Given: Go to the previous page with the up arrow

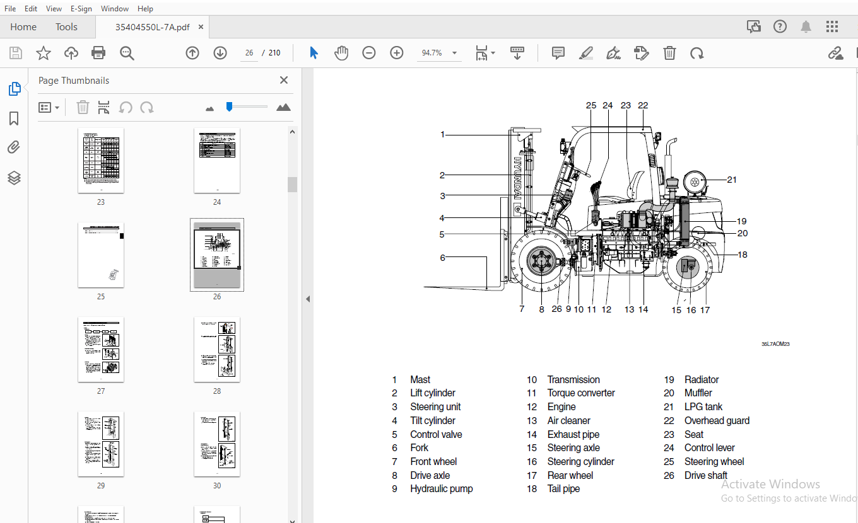Looking at the screenshot, I should click(x=192, y=53).
